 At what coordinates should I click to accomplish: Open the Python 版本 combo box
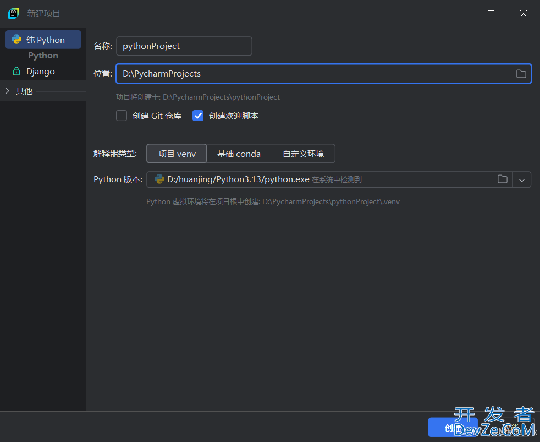click(339, 179)
